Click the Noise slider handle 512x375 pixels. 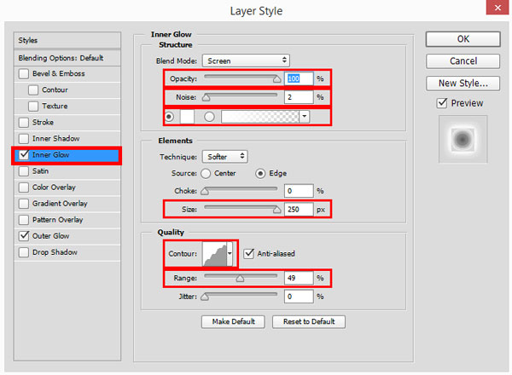[206, 97]
